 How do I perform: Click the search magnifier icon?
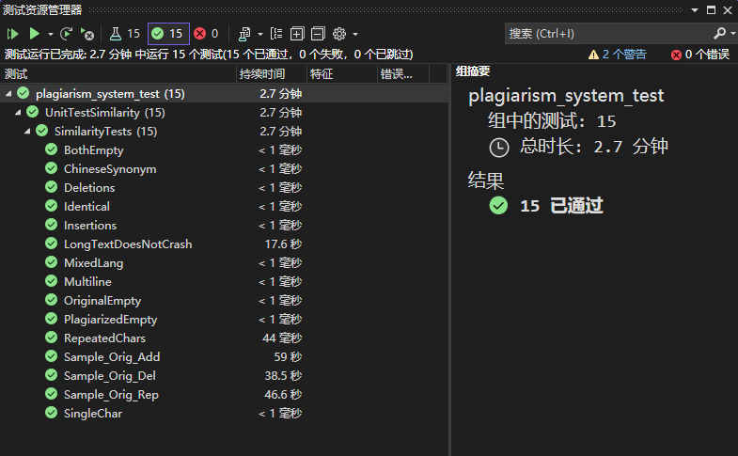coord(719,34)
